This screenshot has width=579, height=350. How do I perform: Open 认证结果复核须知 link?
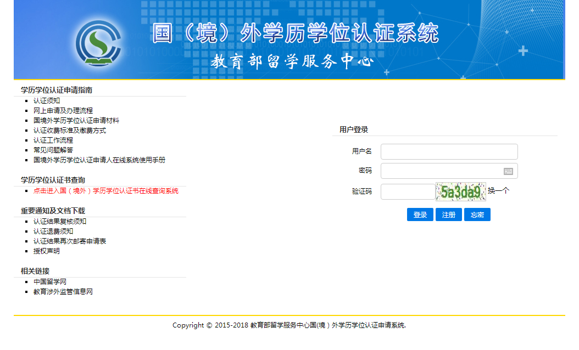60,221
